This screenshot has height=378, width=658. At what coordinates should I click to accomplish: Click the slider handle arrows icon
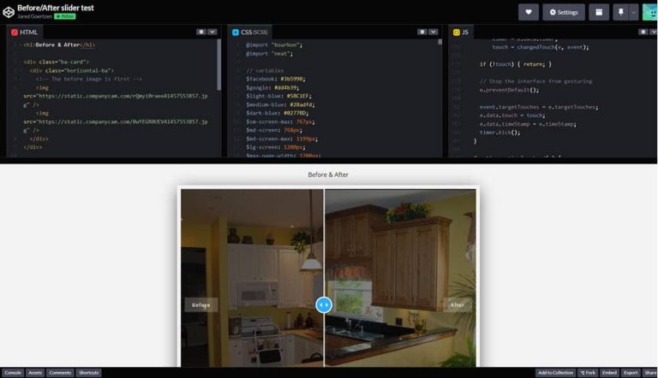click(324, 304)
